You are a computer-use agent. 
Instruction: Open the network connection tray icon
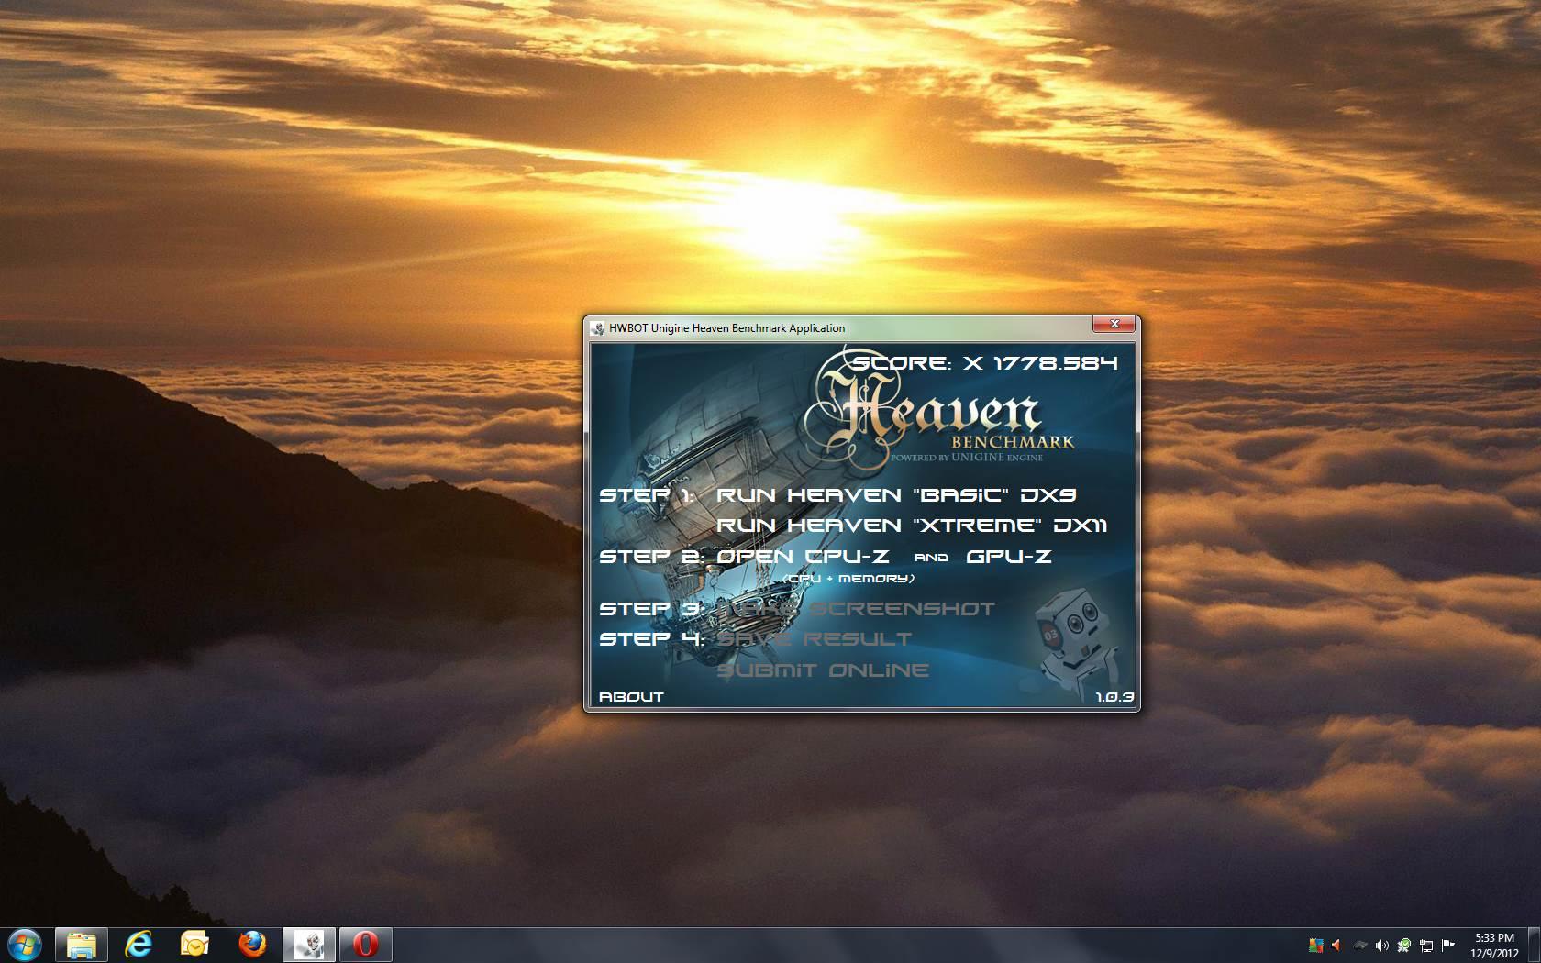click(x=1426, y=945)
